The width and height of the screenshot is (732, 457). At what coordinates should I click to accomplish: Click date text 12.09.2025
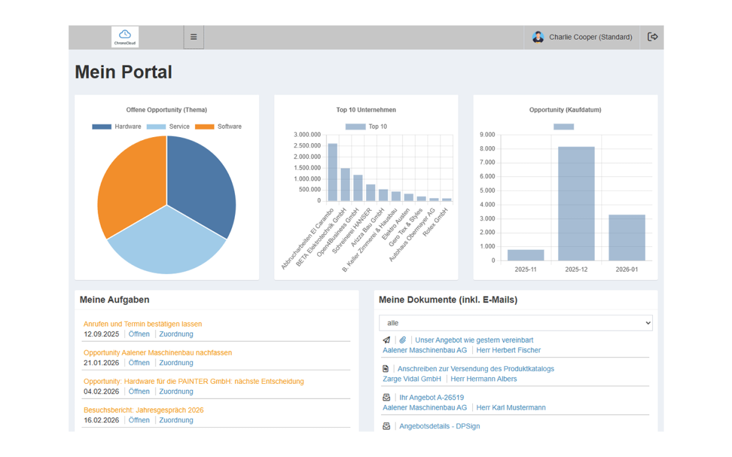click(101, 334)
